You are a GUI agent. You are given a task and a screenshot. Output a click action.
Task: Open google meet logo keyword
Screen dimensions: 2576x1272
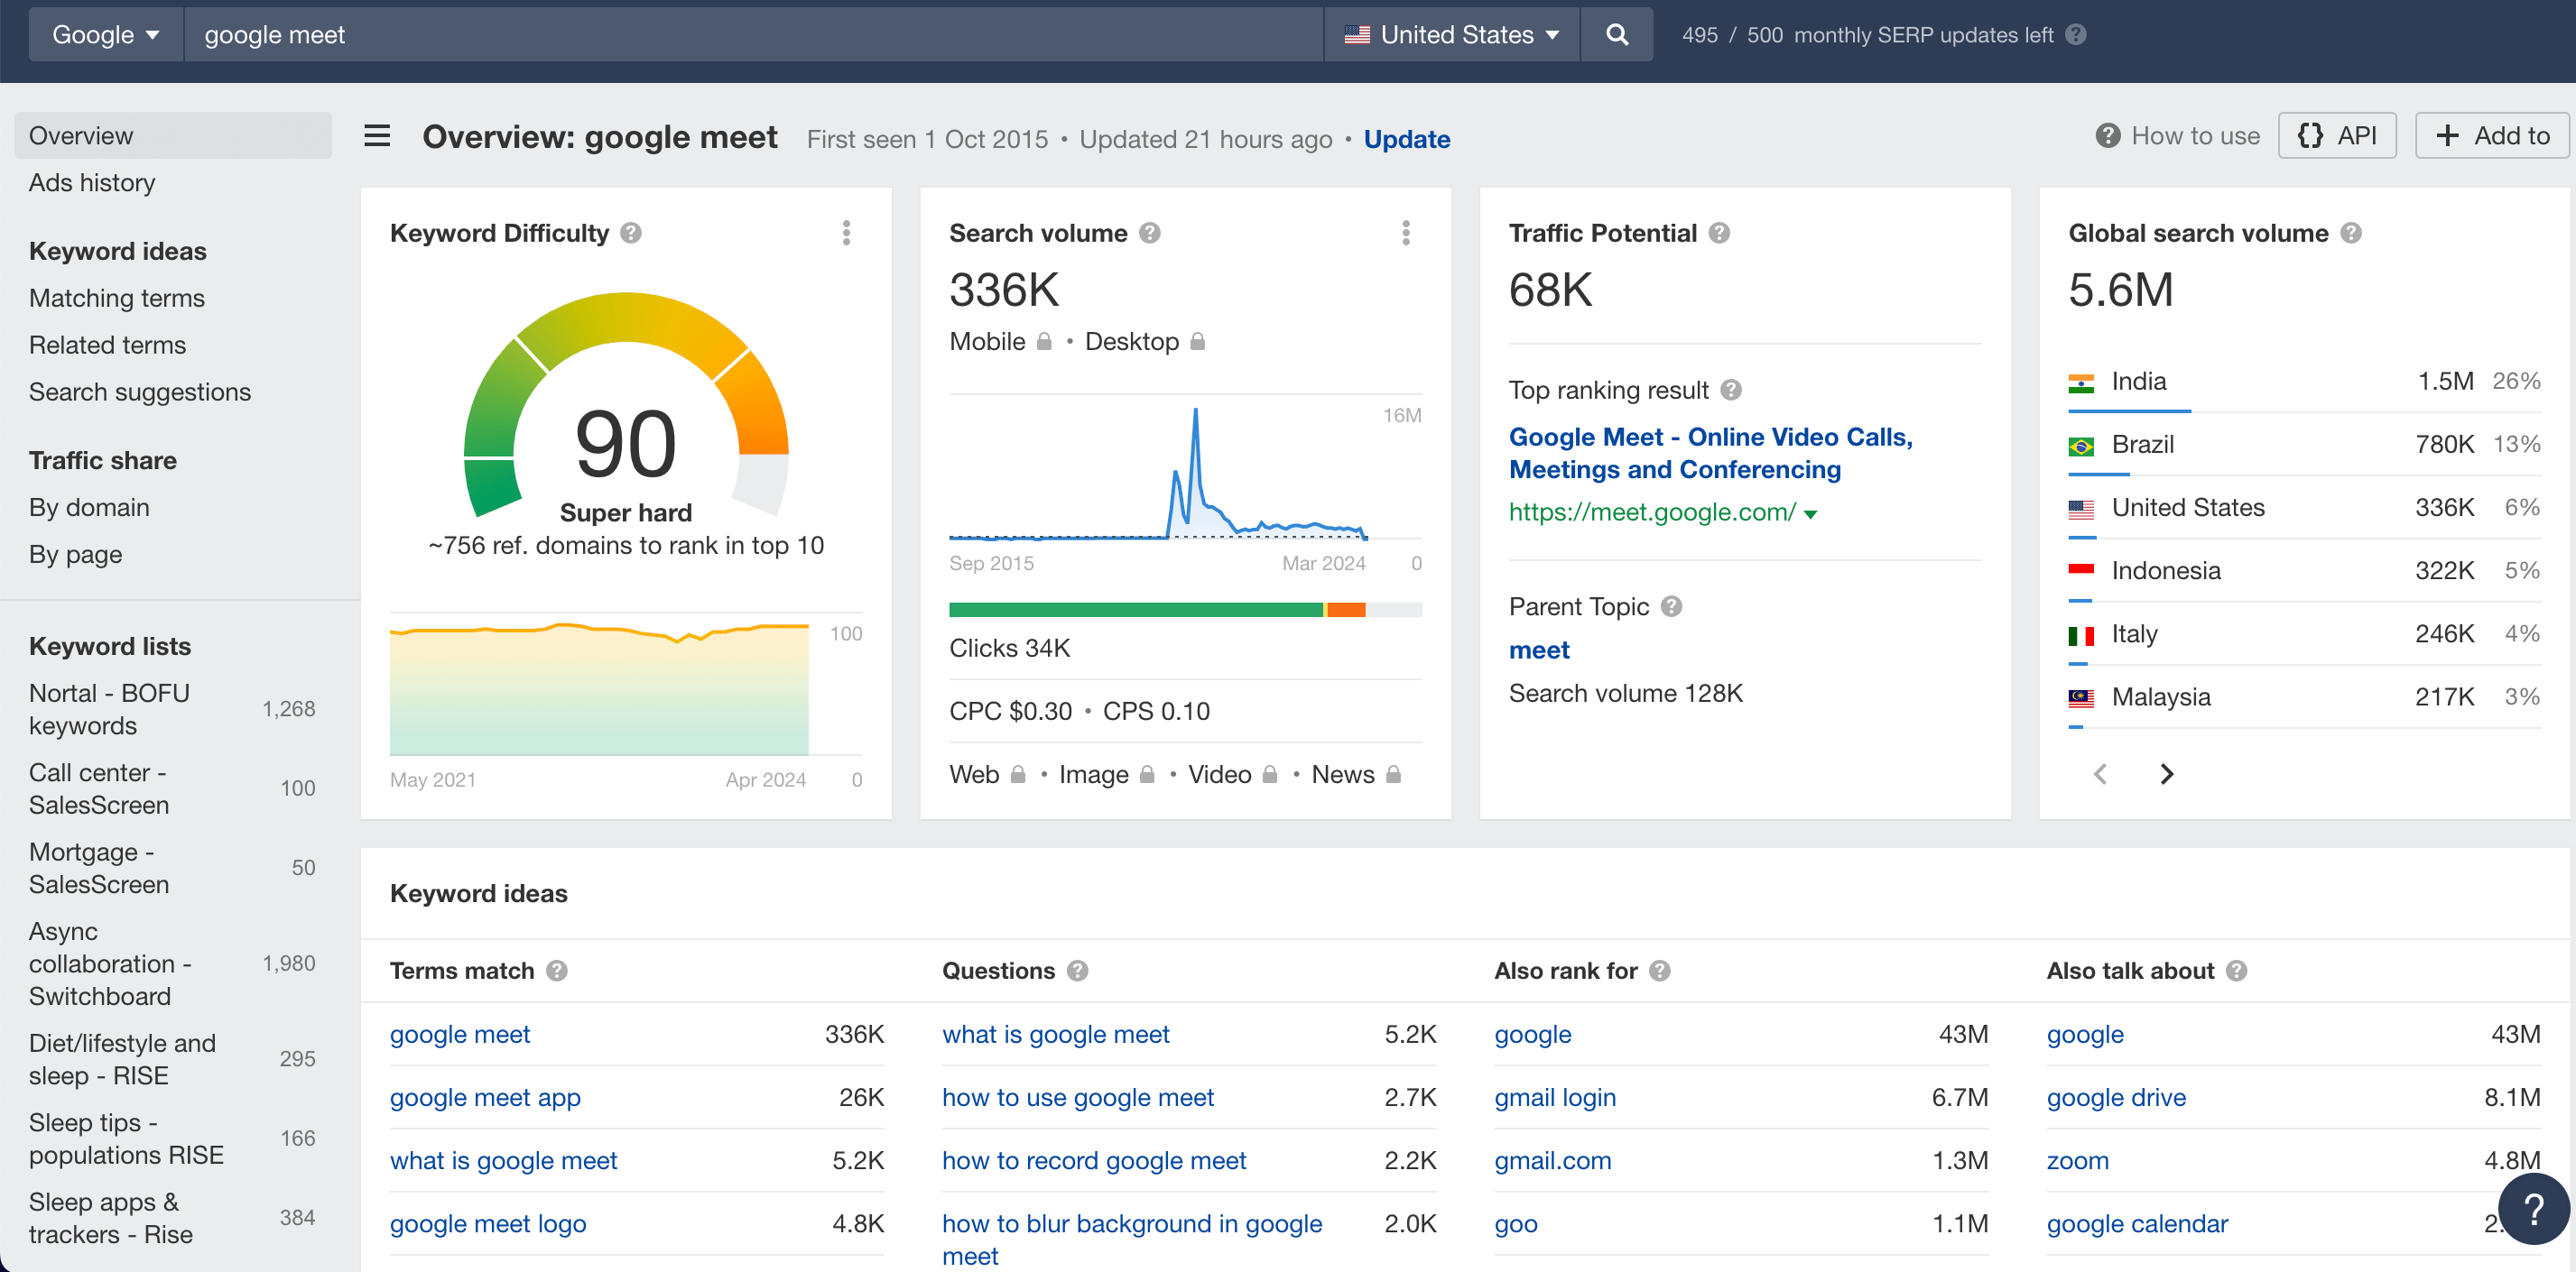click(488, 1224)
